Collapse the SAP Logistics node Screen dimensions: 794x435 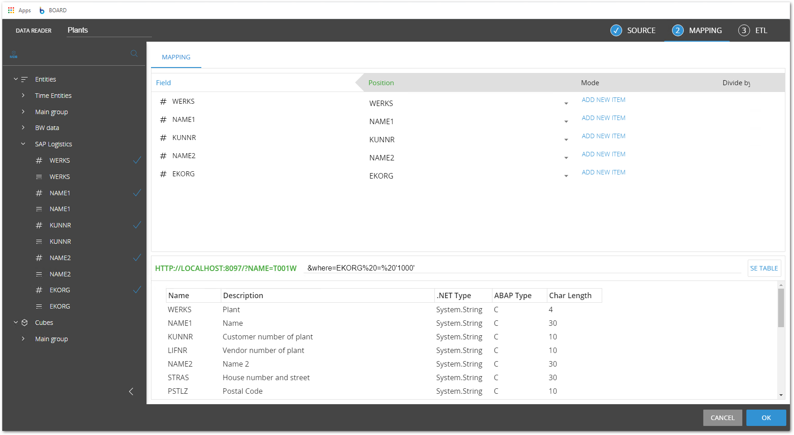point(23,144)
